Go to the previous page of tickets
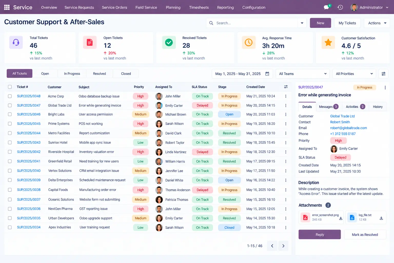 pos(272,246)
